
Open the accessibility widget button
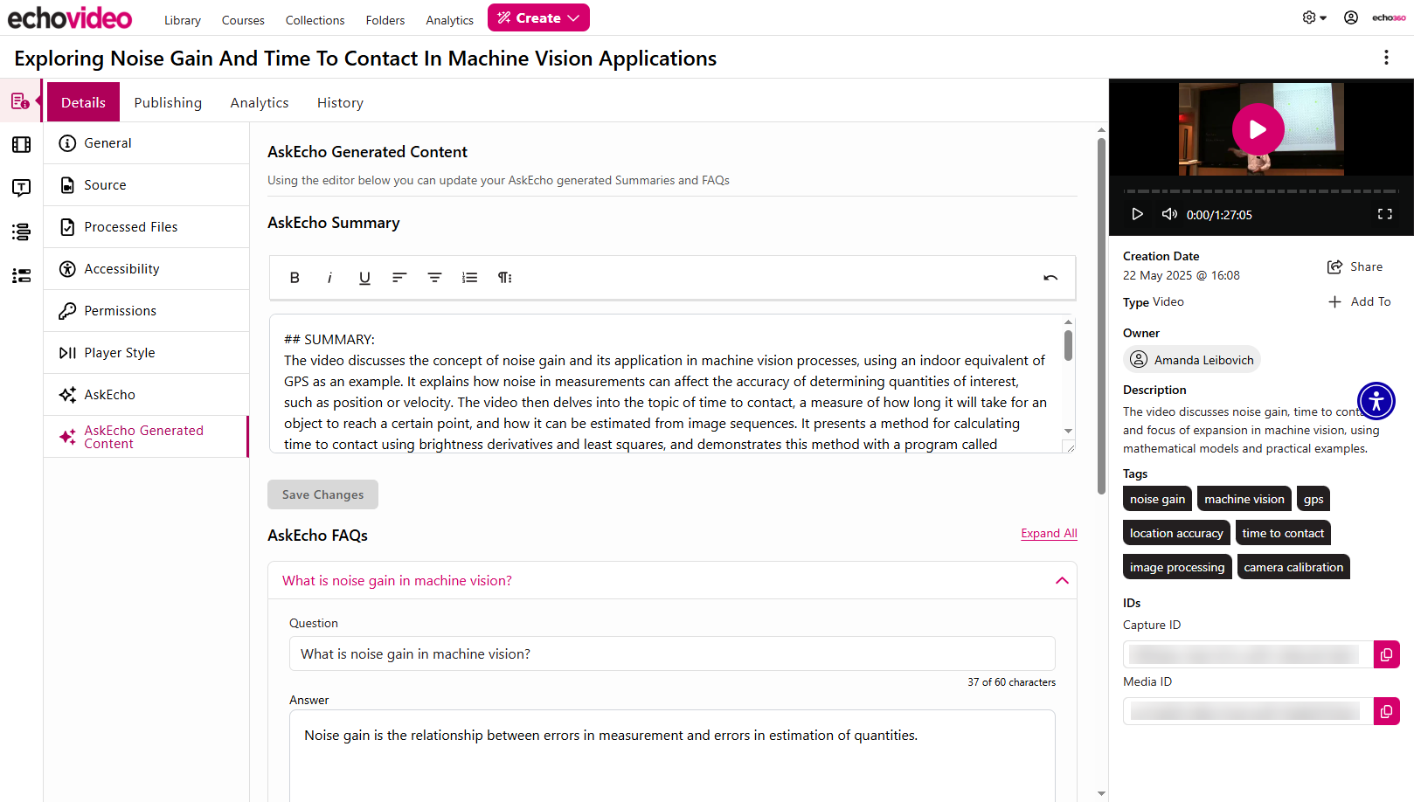coord(1376,401)
